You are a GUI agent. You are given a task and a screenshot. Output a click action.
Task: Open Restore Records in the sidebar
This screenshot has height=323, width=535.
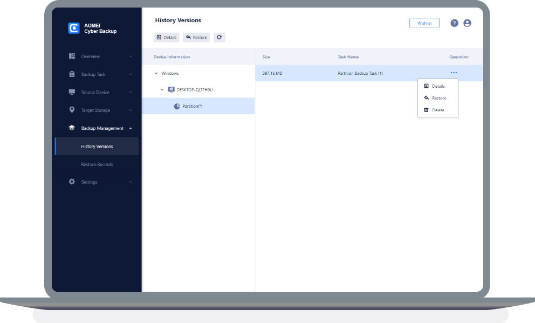click(97, 164)
